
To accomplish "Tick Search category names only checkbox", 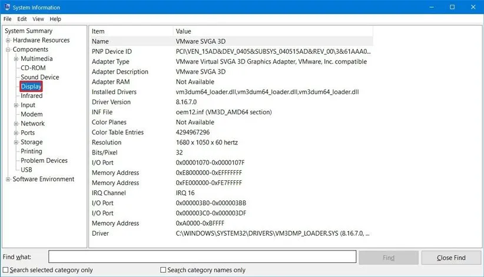I will coord(163,270).
